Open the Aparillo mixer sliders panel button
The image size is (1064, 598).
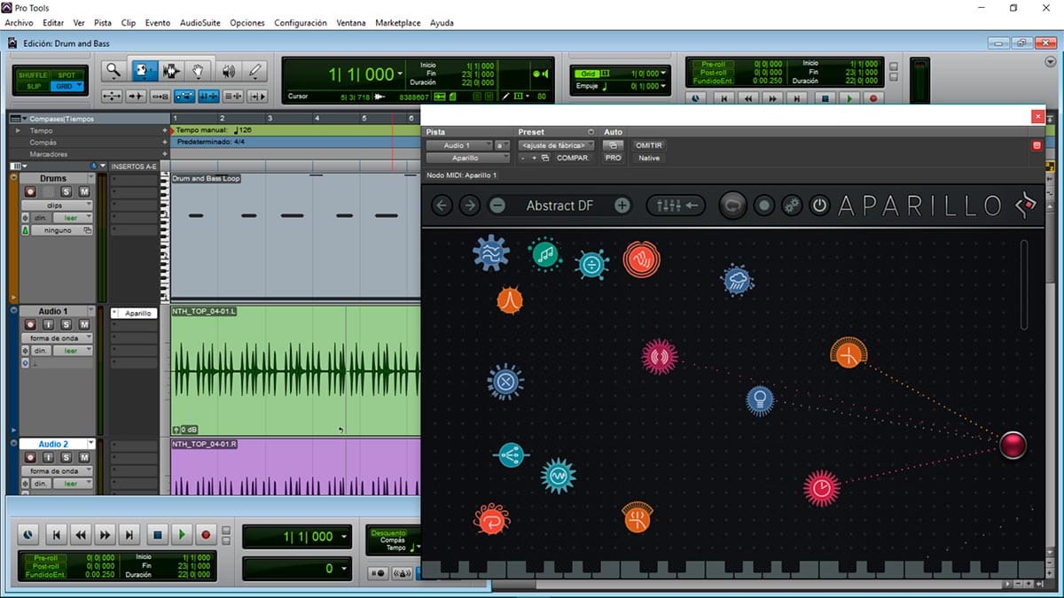point(676,206)
